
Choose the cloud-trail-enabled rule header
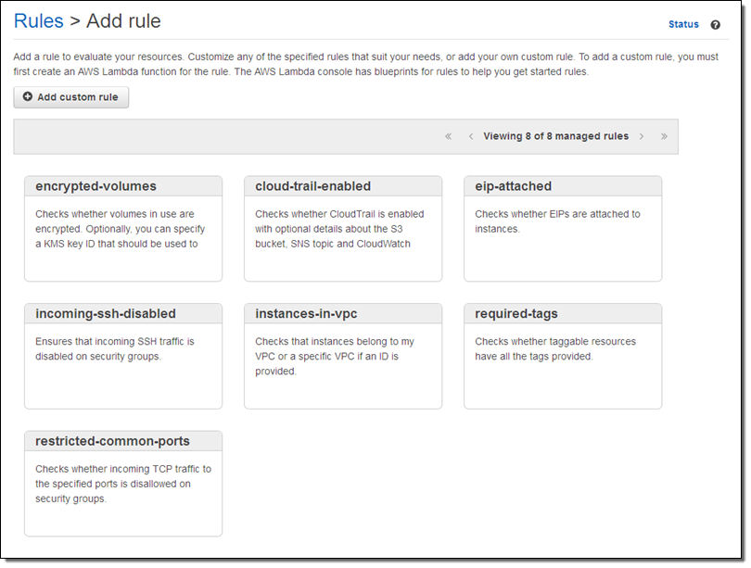pyautogui.click(x=312, y=186)
